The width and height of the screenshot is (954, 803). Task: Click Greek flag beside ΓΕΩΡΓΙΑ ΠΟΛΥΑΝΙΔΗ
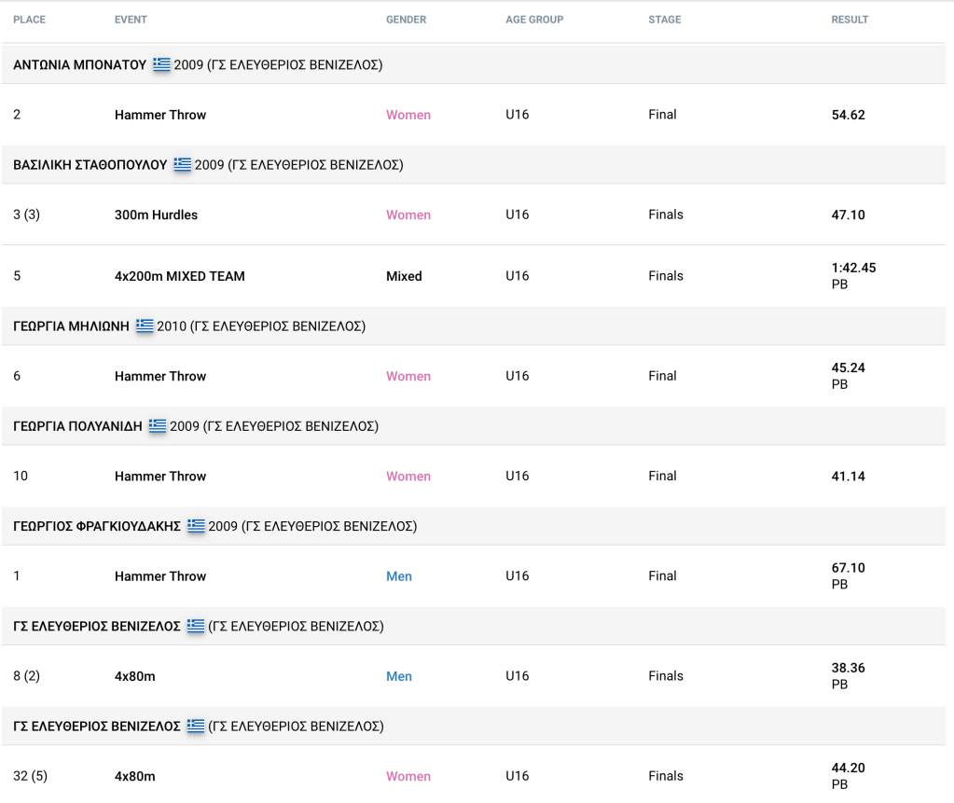click(x=158, y=426)
